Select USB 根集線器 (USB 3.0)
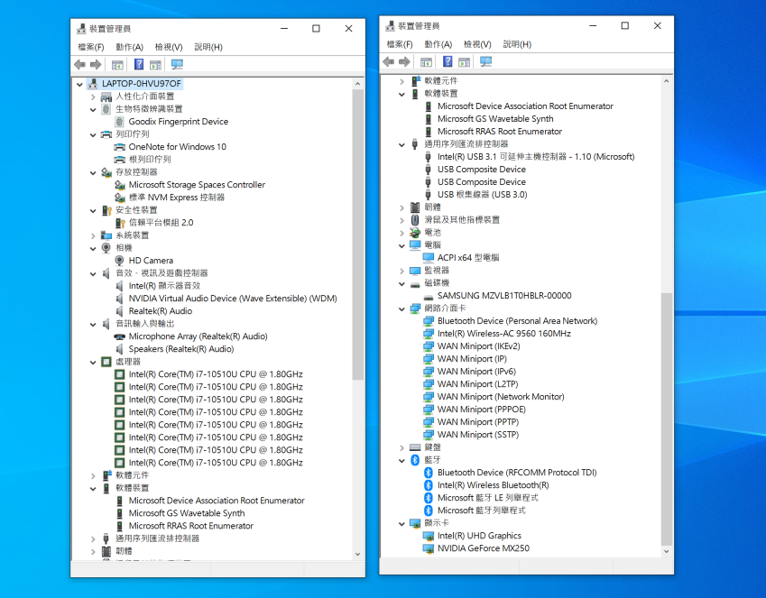The width and height of the screenshot is (766, 598). pyautogui.click(x=482, y=195)
